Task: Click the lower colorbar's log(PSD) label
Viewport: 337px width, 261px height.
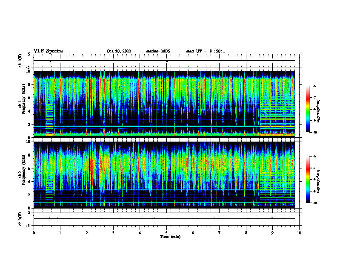Action: pyautogui.click(x=319, y=181)
